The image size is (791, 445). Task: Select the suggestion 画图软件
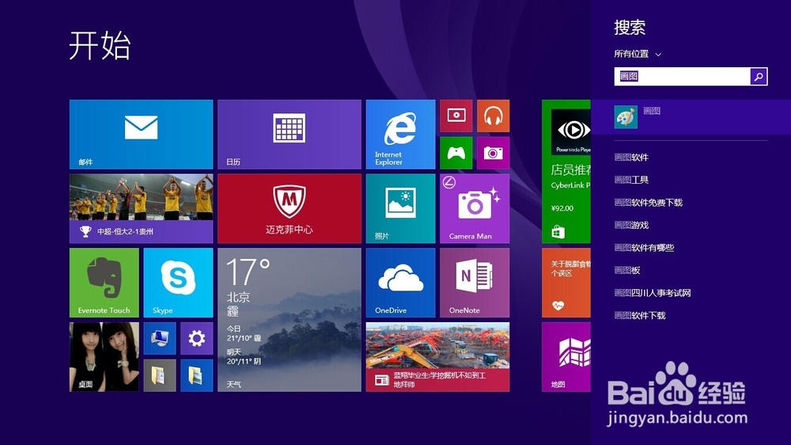[631, 158]
